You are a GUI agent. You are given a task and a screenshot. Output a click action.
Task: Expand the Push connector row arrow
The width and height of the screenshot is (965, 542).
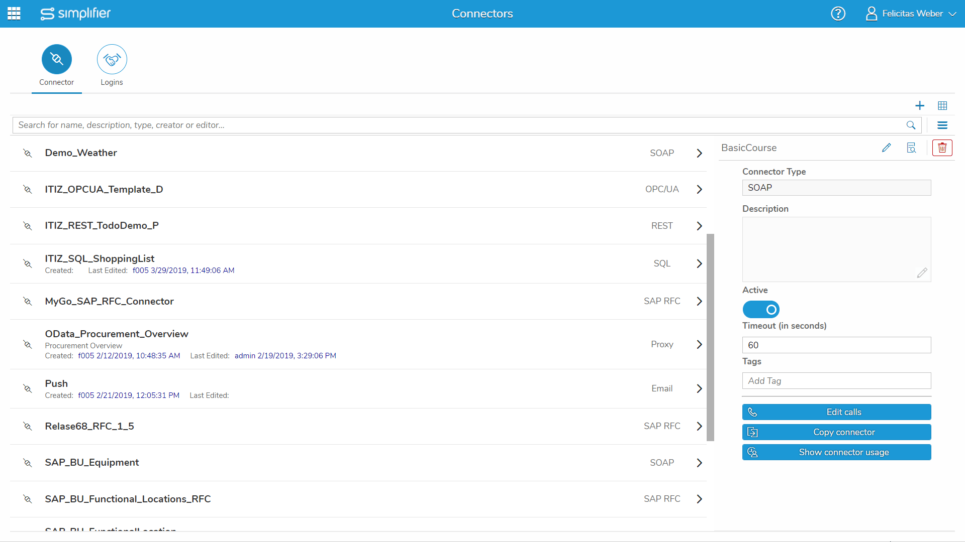pos(699,388)
